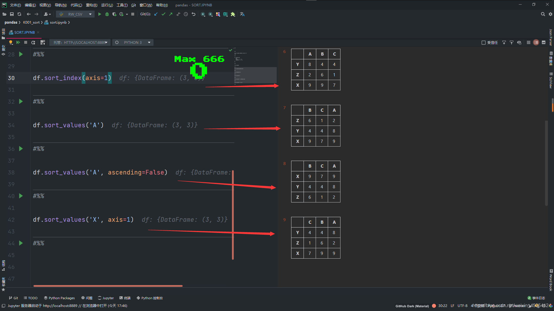
Task: Toggle the 受信任 checkbox in toolbar
Action: point(484,43)
